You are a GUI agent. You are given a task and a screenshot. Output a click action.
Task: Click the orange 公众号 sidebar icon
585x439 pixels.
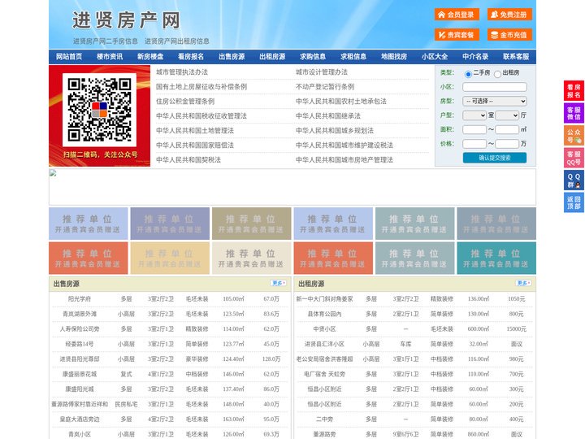(x=574, y=136)
